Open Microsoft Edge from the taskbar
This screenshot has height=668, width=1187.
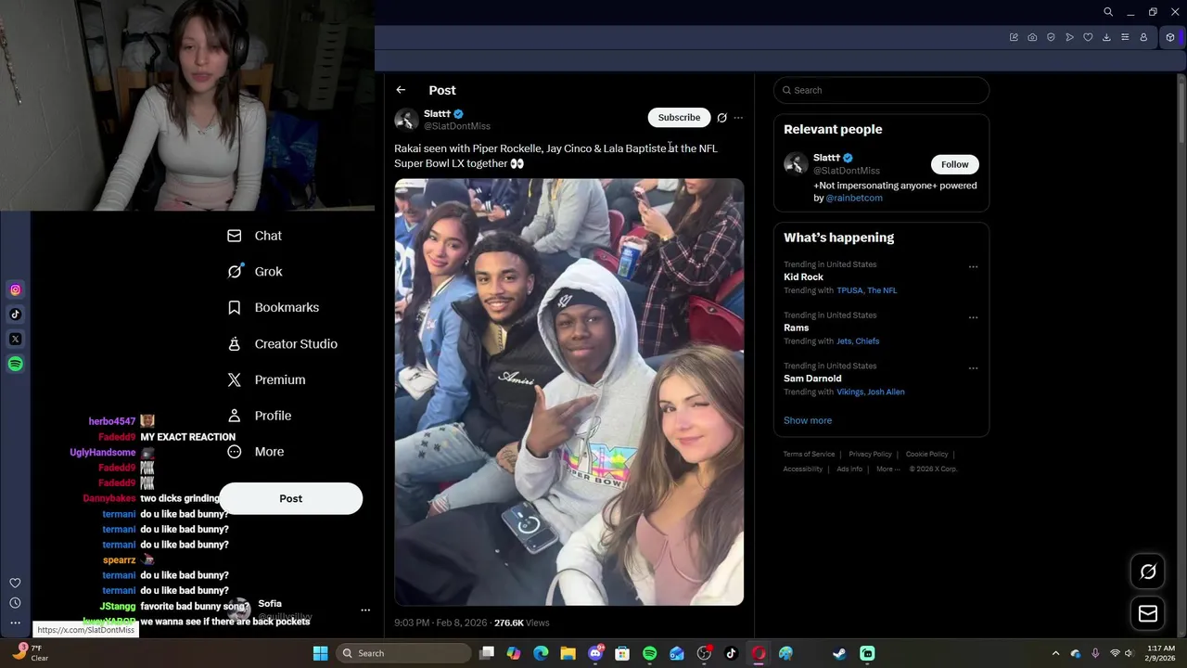(541, 653)
